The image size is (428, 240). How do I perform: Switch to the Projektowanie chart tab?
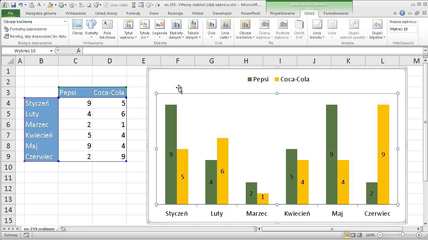click(x=283, y=13)
